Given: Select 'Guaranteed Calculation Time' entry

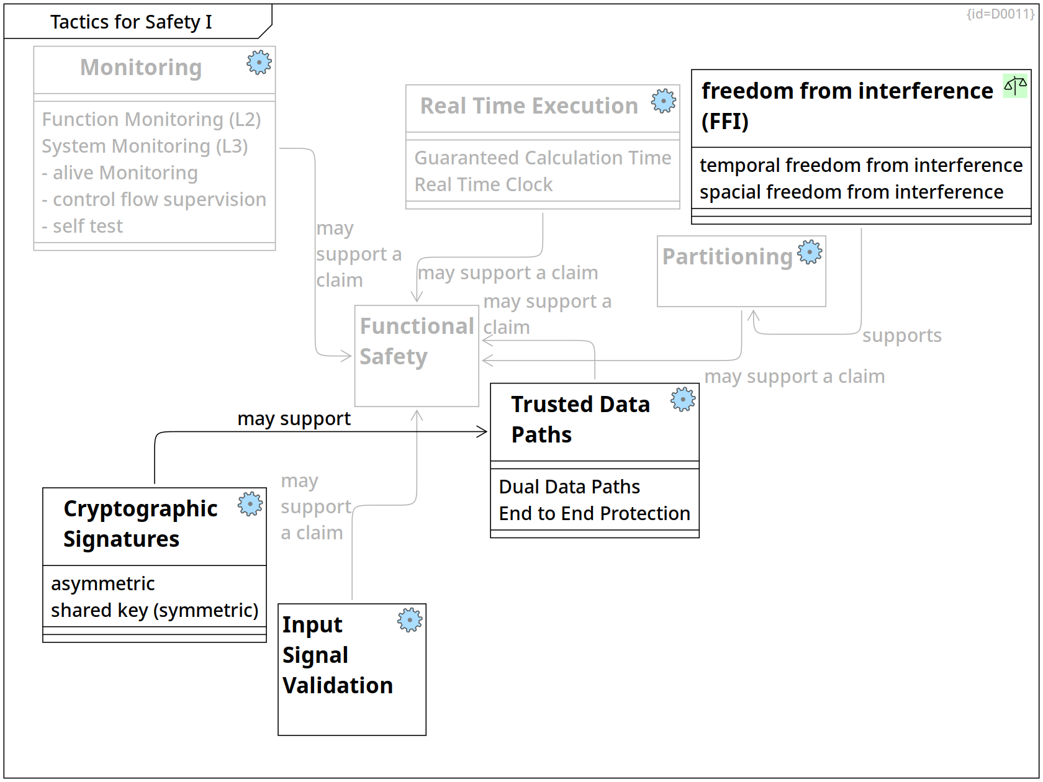Looking at the screenshot, I should (543, 158).
